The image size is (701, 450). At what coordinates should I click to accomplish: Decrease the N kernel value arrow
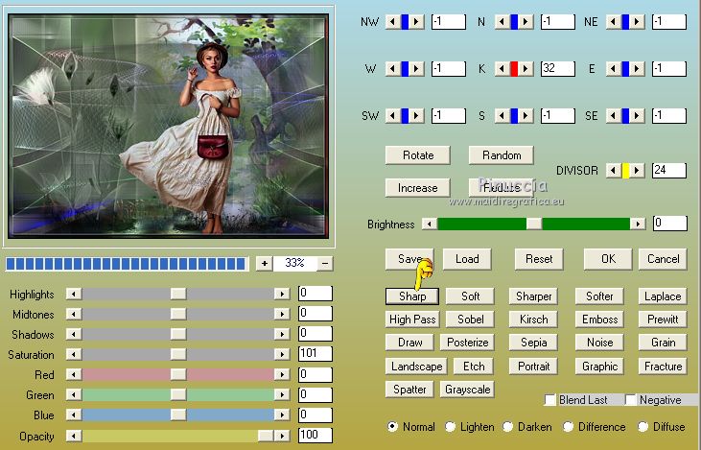tap(502, 21)
